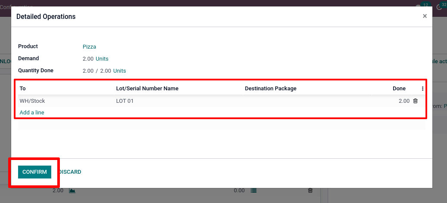Close the Detailed Operations dialog
The height and width of the screenshot is (203, 447).
tap(425, 16)
